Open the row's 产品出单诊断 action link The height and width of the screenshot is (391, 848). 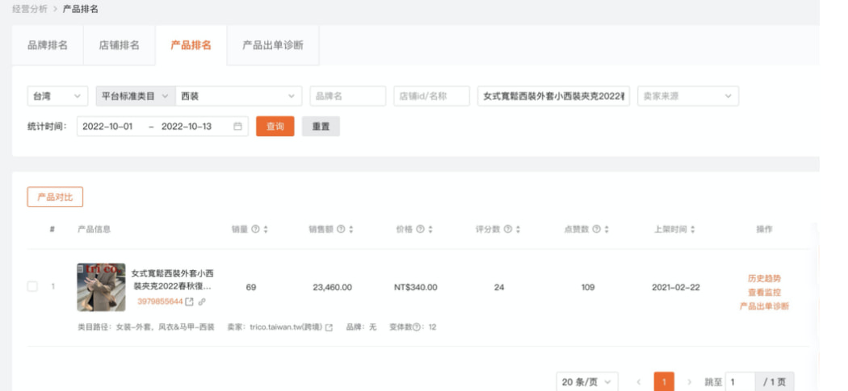click(764, 306)
